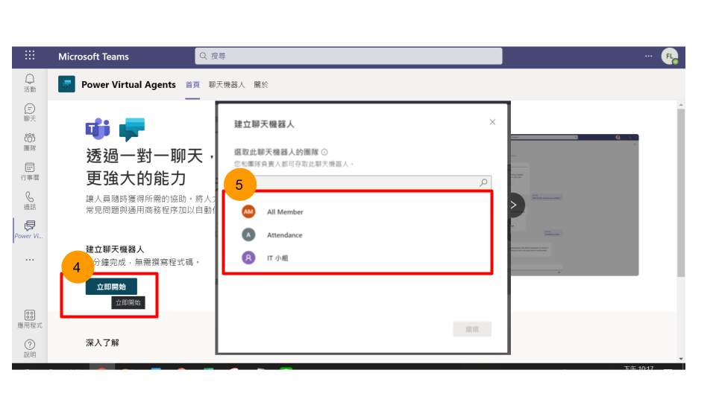Click the info icon beside team selection label

[324, 152]
